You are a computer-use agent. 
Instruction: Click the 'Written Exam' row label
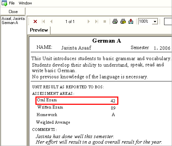50,107
